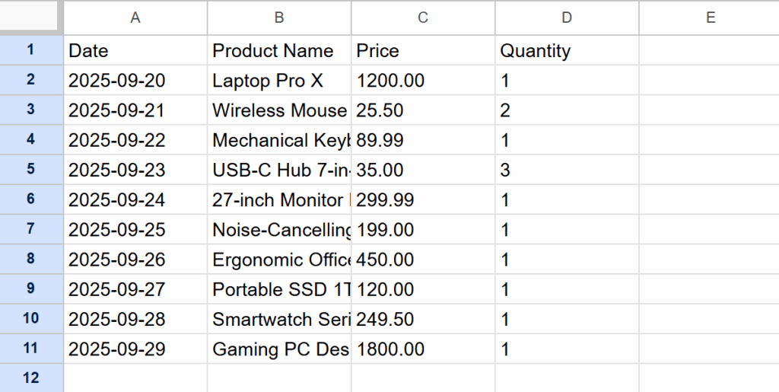Image resolution: width=779 pixels, height=392 pixels.
Task: Click the cell containing quantity 3
Action: coord(567,170)
